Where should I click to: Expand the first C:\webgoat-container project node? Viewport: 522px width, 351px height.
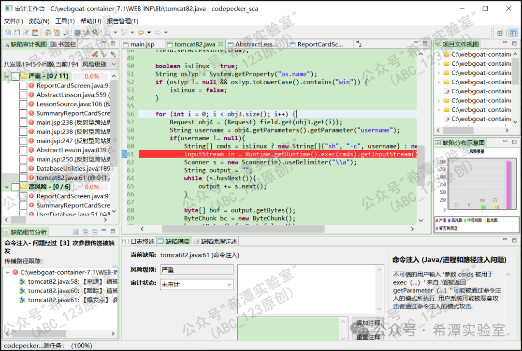(x=439, y=54)
